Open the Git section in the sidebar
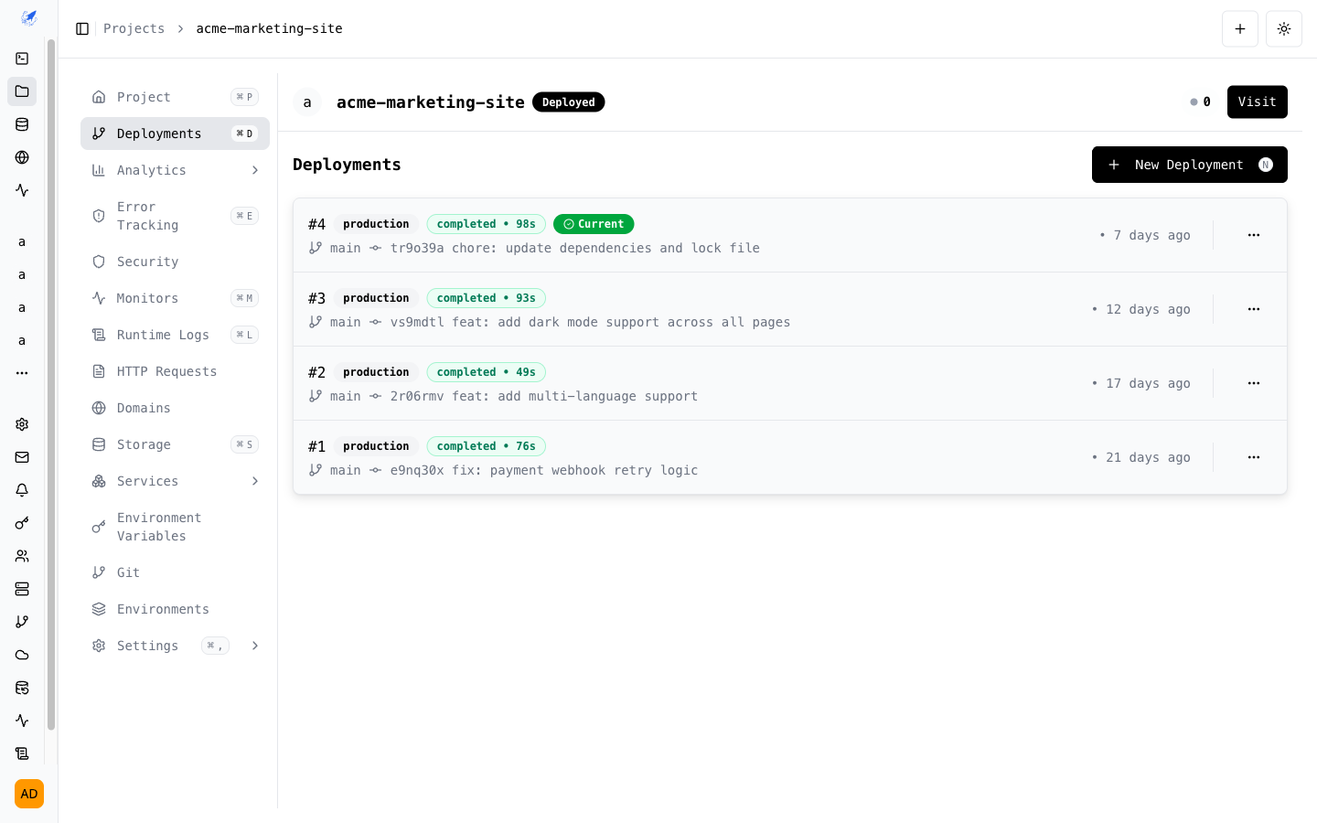 click(x=128, y=572)
